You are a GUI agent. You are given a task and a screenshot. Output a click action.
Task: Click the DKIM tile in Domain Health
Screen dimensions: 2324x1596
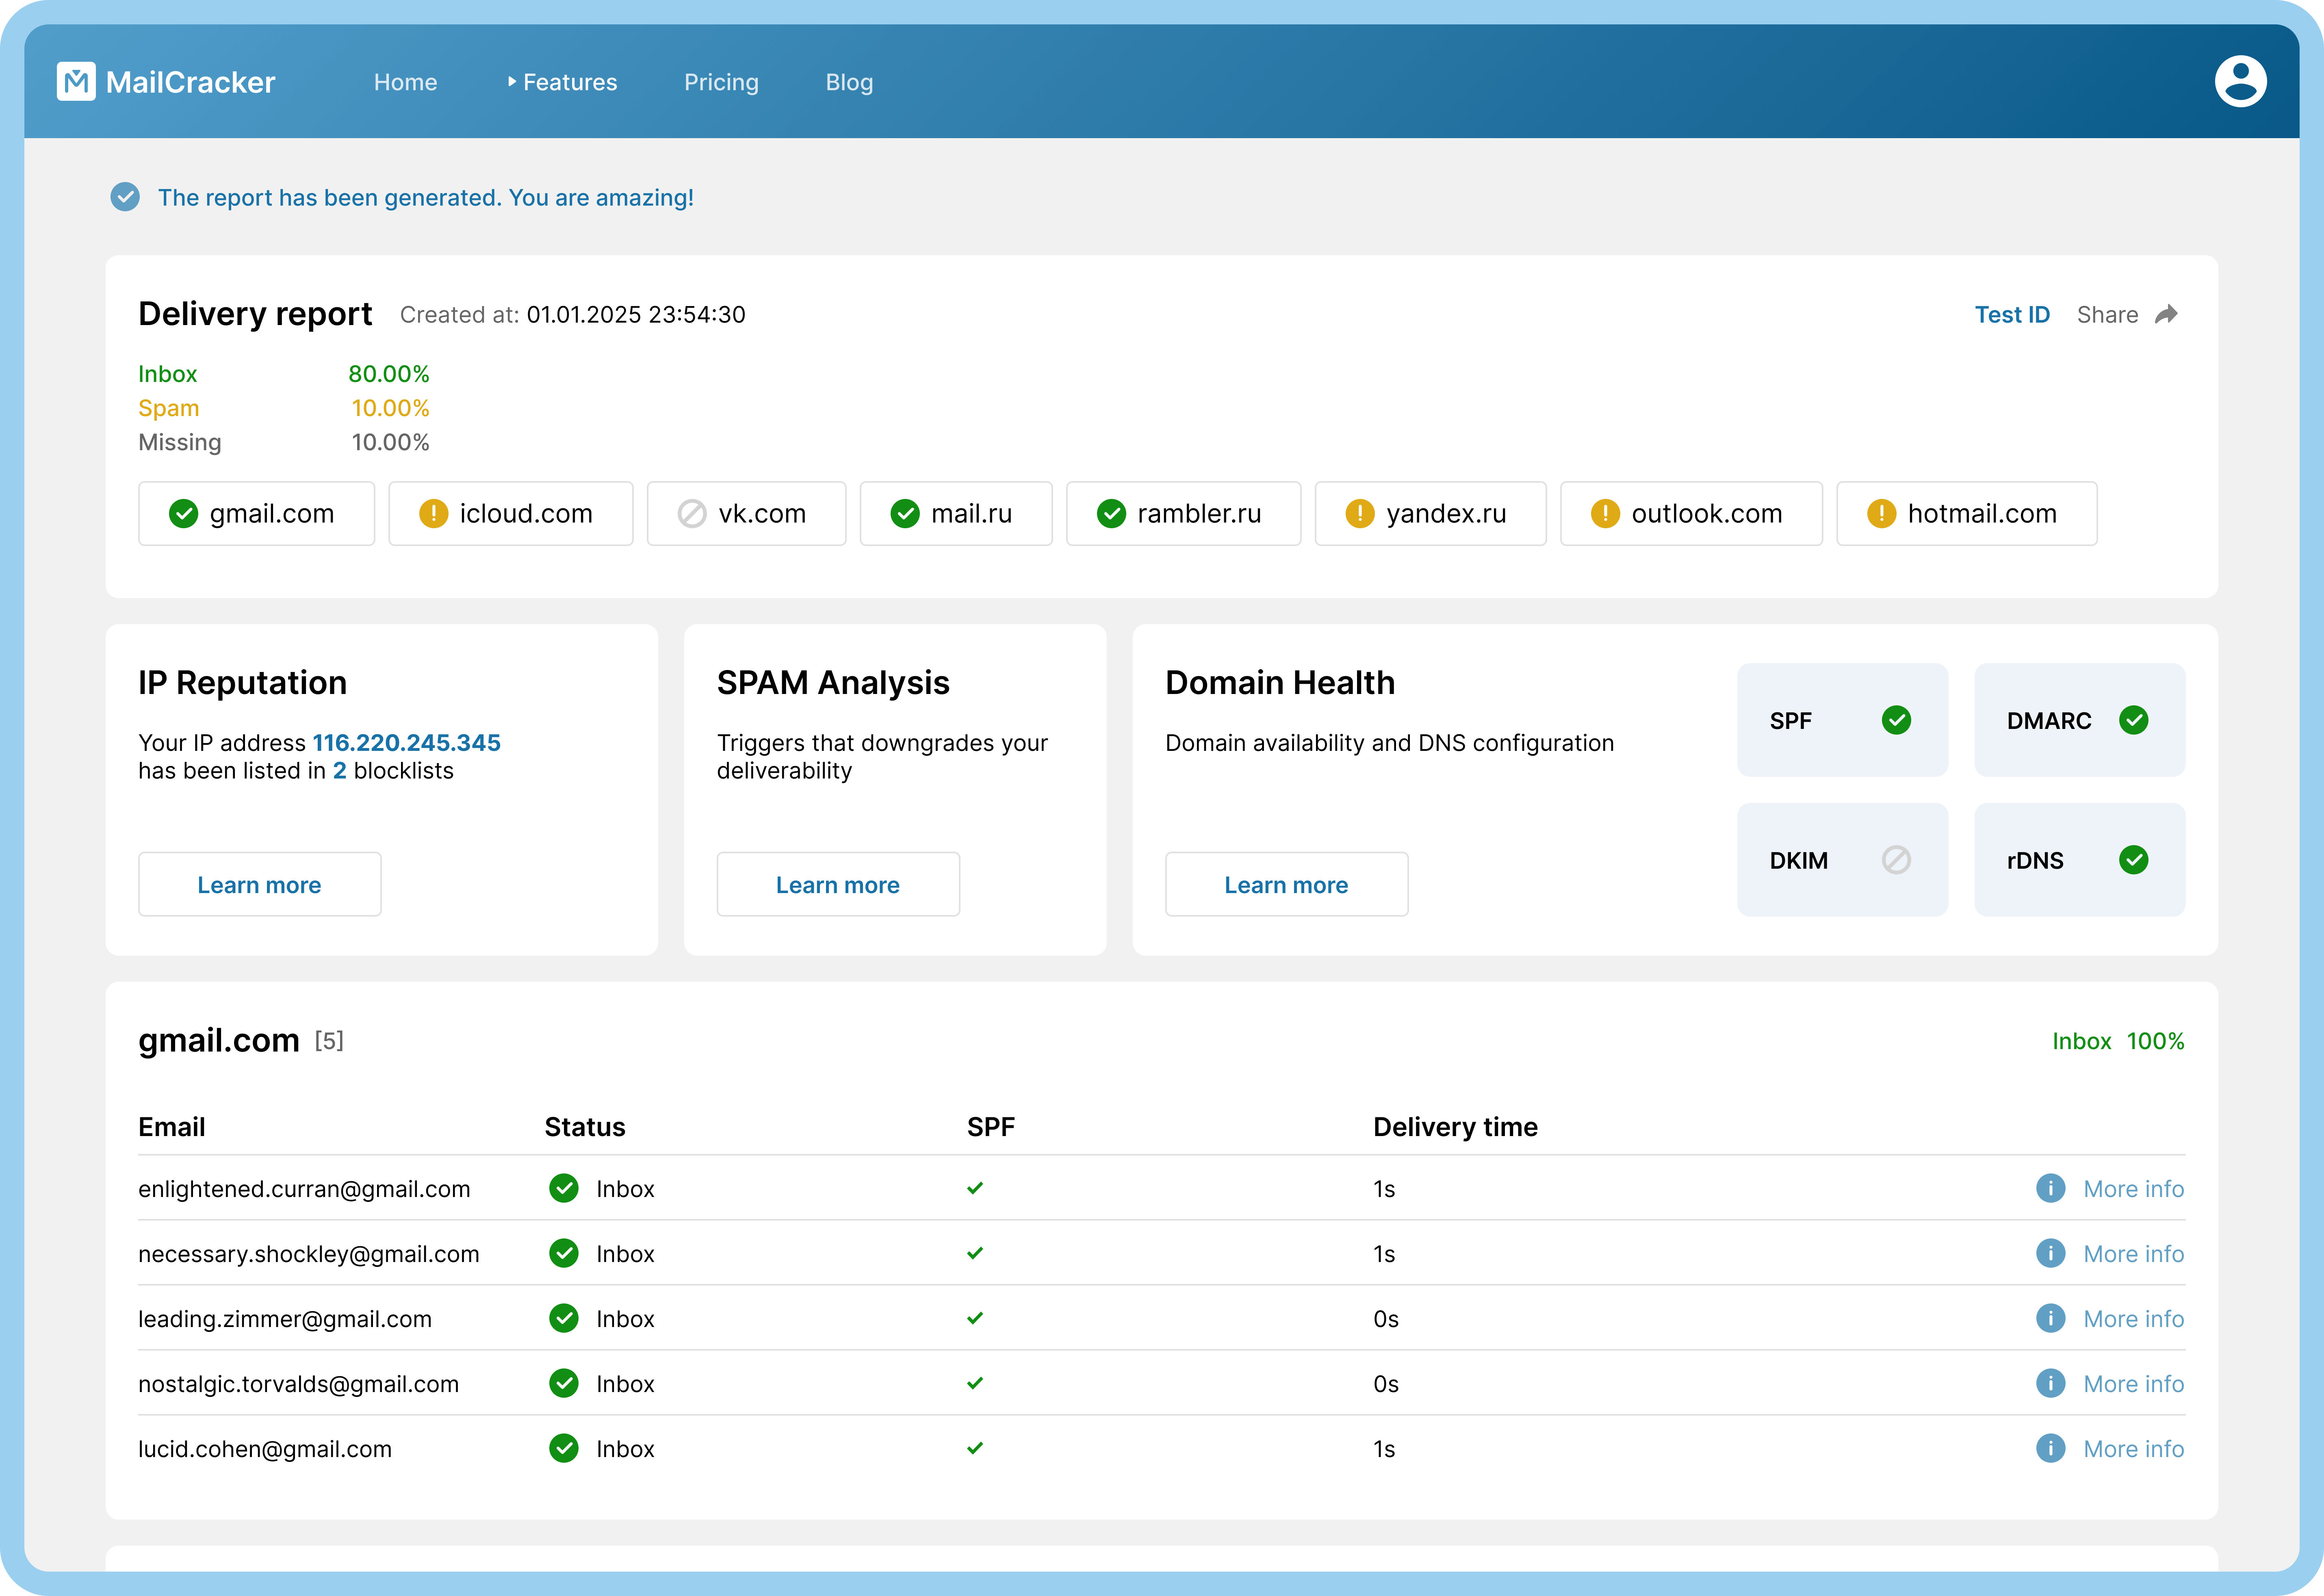pyautogui.click(x=1842, y=860)
